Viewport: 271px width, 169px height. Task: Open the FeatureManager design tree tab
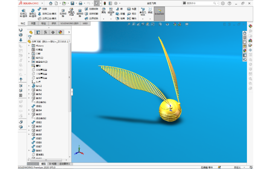[31, 32]
